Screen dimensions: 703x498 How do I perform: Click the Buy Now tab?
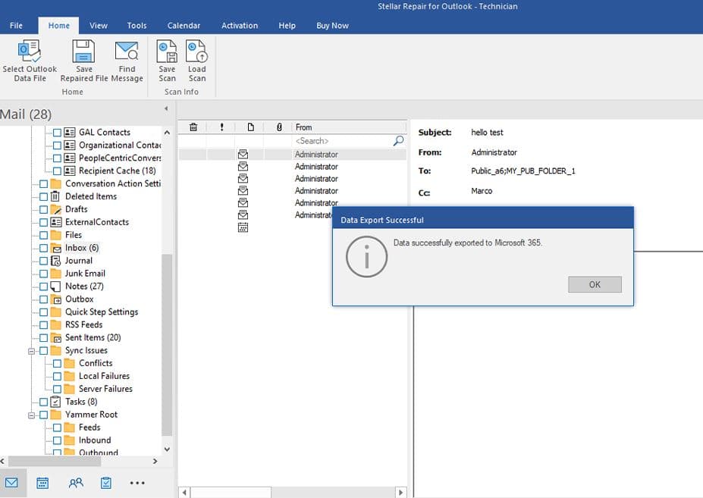332,26
